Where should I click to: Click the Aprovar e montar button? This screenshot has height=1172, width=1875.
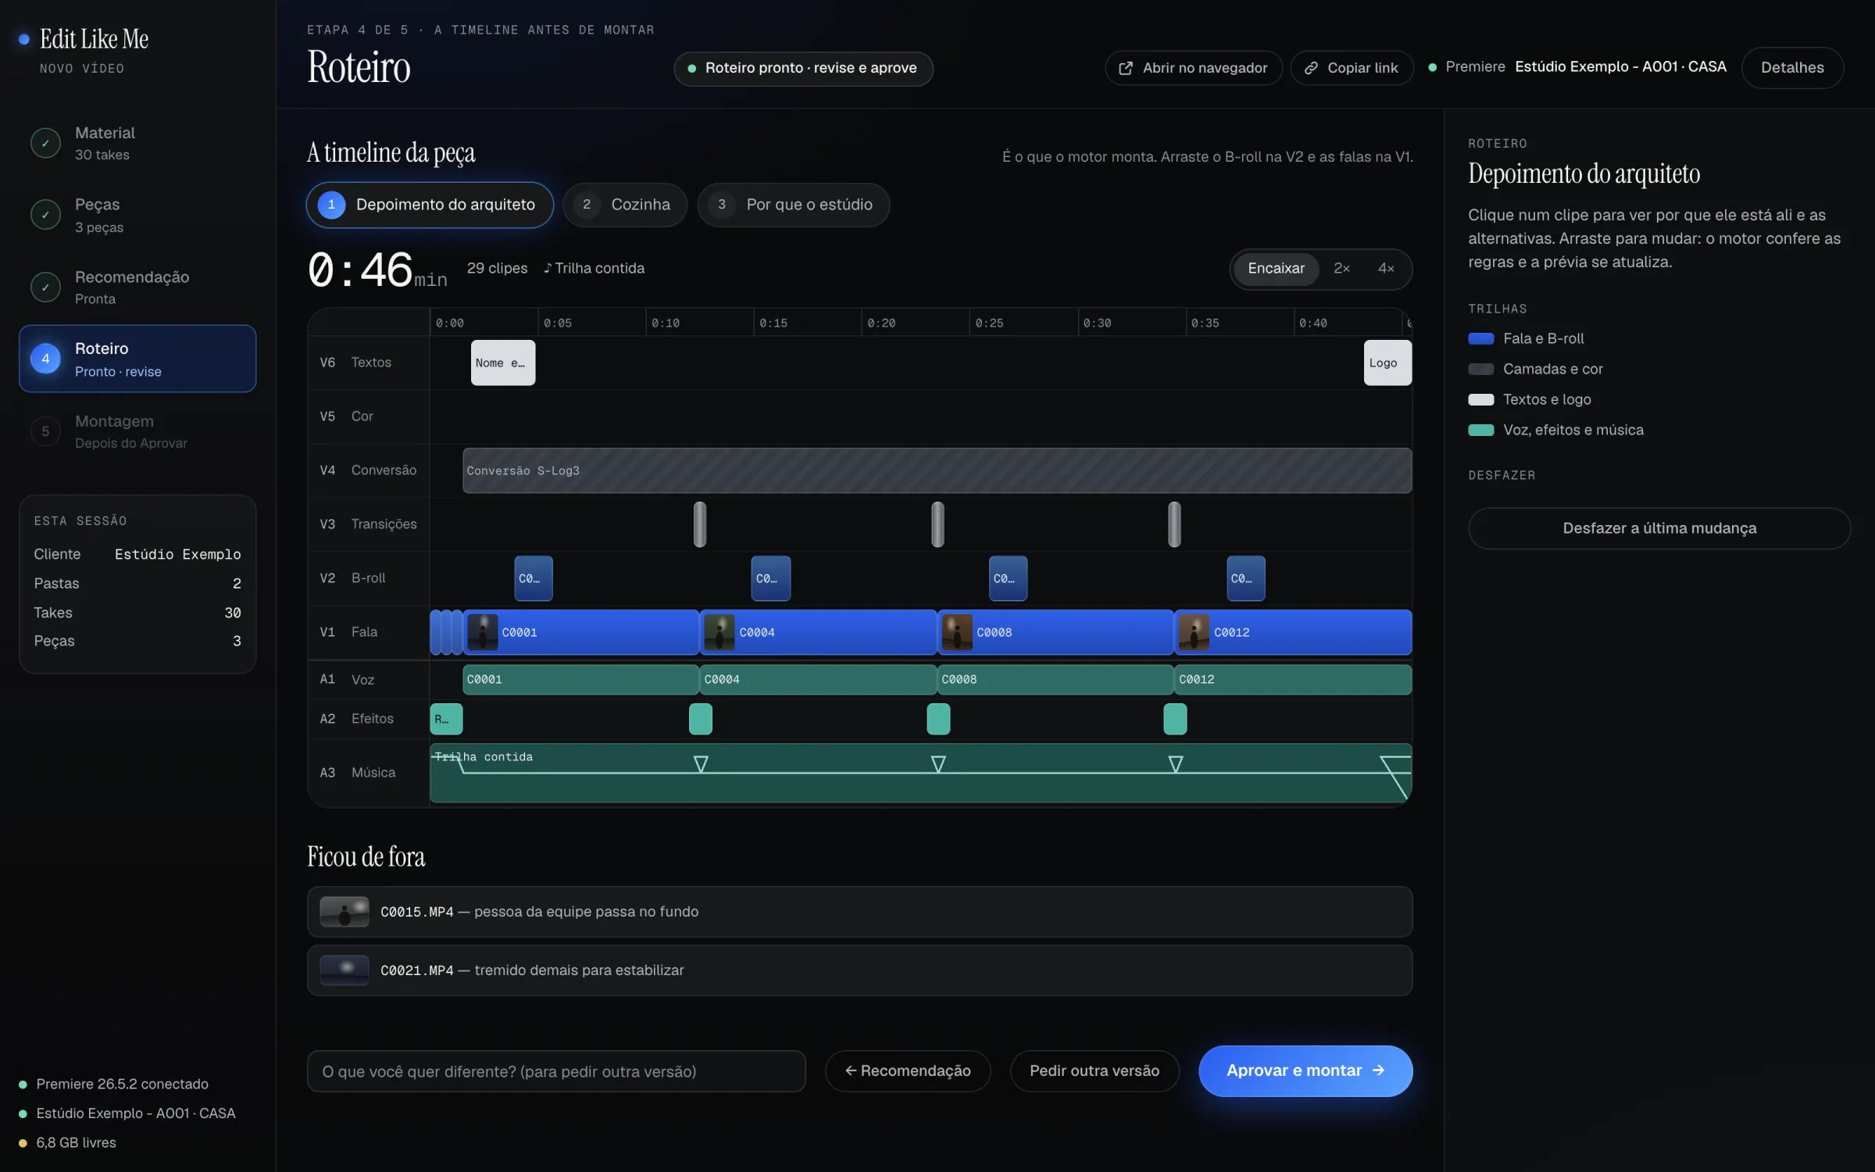click(1305, 1070)
